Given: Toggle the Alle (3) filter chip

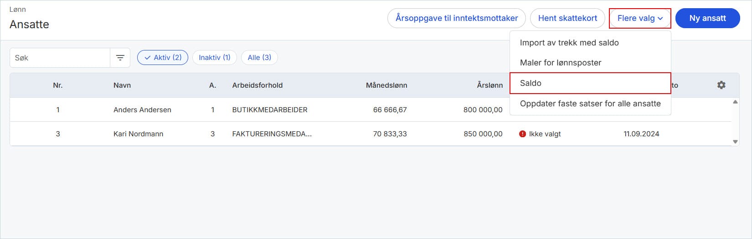Looking at the screenshot, I should pos(259,58).
